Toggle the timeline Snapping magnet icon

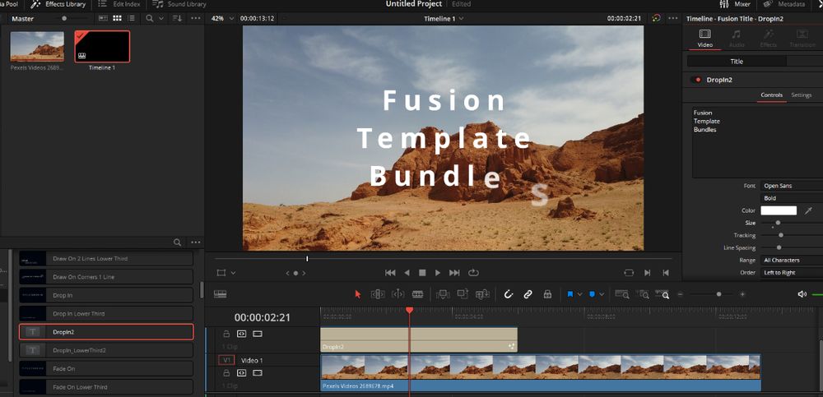pos(509,293)
